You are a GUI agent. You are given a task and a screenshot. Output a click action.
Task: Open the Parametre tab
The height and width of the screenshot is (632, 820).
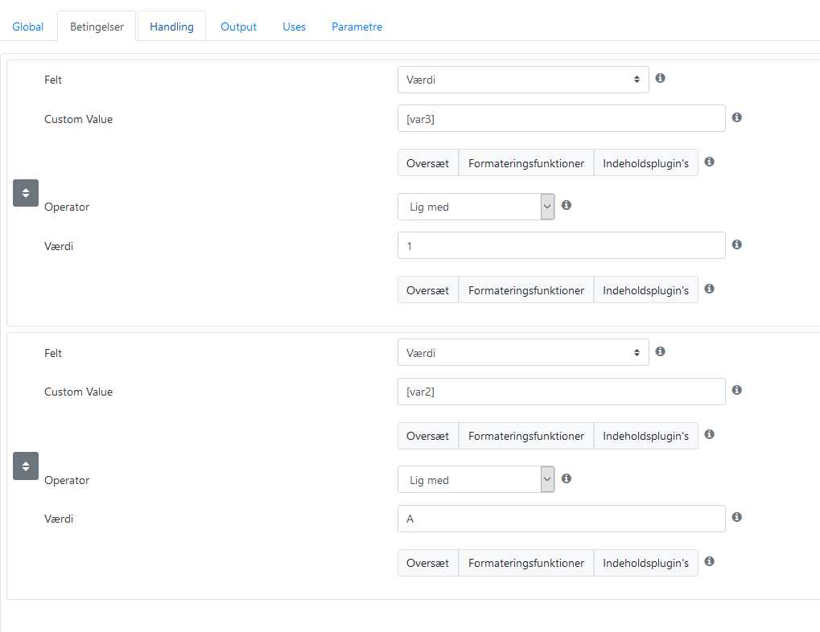tap(356, 27)
